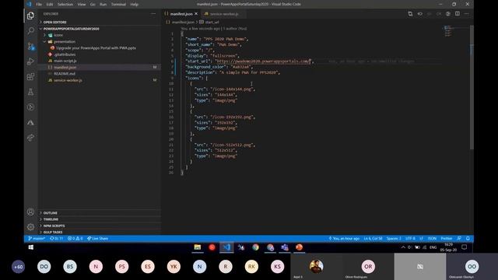Open the View menu
The height and width of the screenshot is (280, 498).
coord(82,4)
